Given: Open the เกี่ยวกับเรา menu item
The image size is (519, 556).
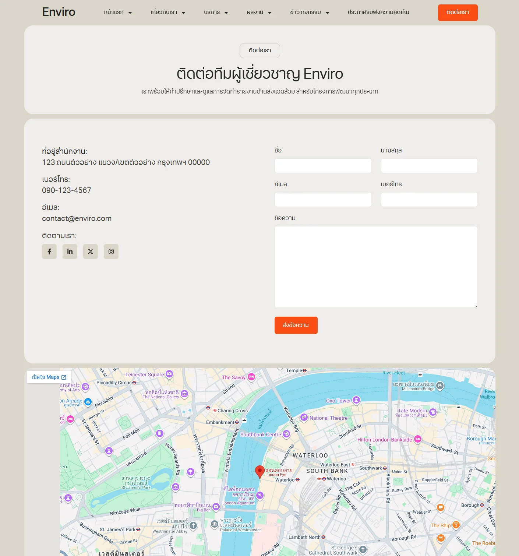Looking at the screenshot, I should click(164, 12).
